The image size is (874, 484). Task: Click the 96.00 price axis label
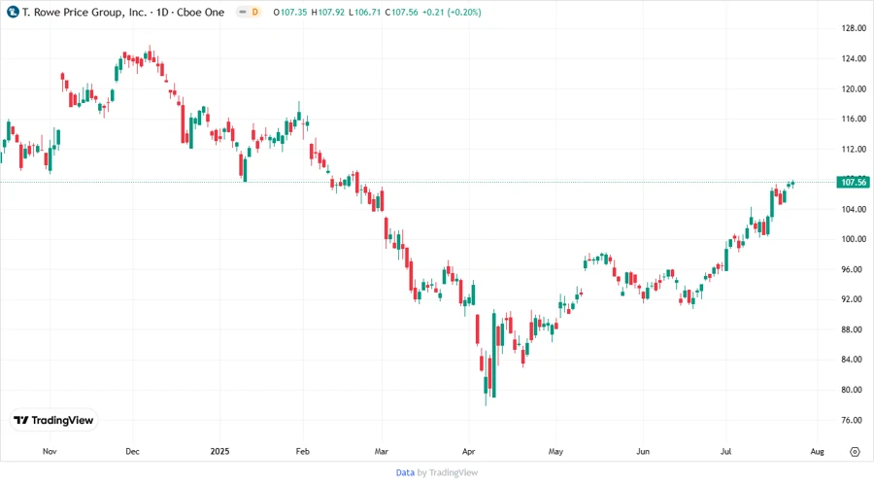852,269
